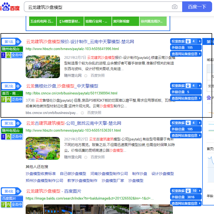Screen dimensions: 214x214
Task: Search related term 沙盘模型厂家
Action: coord(113,181)
